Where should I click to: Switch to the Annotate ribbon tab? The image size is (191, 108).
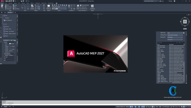point(10,3)
